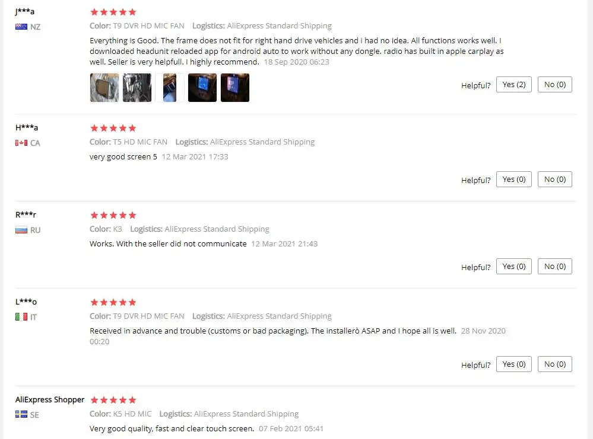The width and height of the screenshot is (593, 439).
Task: Open the first review photo thumbnail
Action: click(104, 88)
